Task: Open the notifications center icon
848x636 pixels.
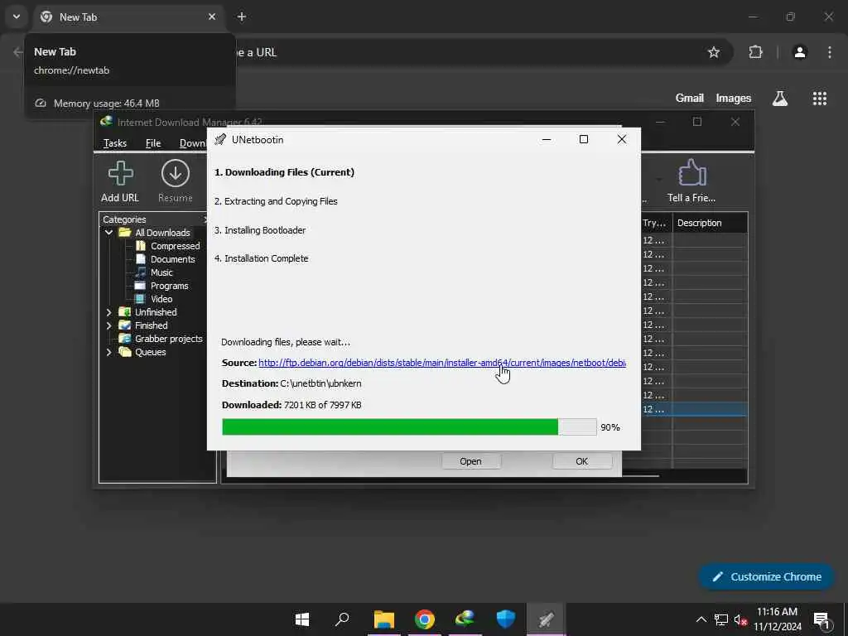Action: coord(821,619)
